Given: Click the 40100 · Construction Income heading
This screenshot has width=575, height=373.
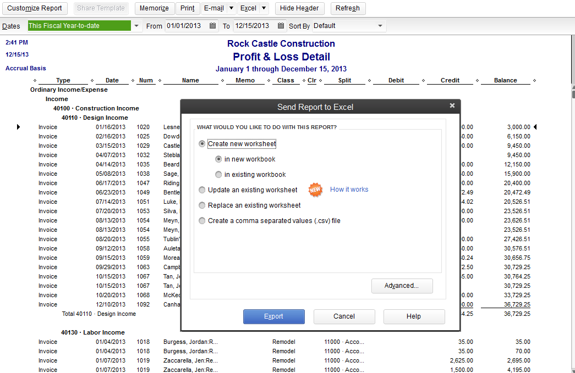Looking at the screenshot, I should [96, 108].
